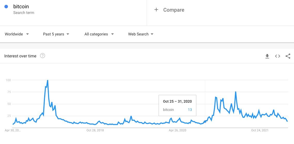Click the Oct 24, 2021 axis label
The image size is (294, 144).
coord(260,130)
